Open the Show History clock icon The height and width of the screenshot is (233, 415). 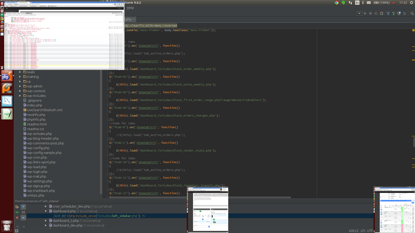(x=399, y=13)
